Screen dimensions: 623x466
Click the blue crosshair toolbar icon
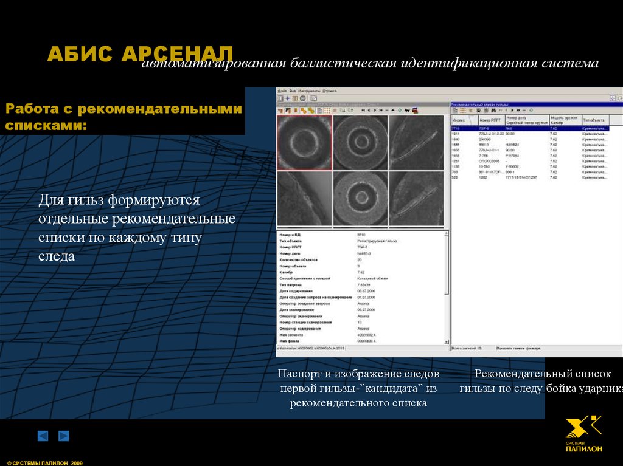[287, 98]
